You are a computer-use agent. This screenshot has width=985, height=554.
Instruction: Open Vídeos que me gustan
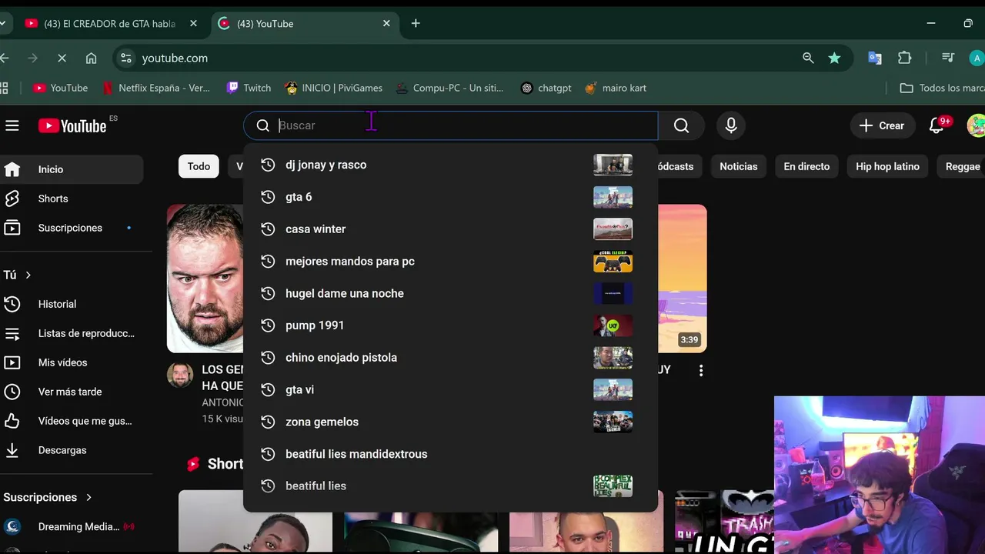coord(72,421)
